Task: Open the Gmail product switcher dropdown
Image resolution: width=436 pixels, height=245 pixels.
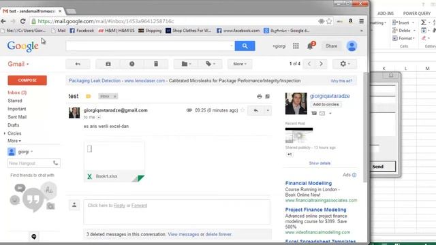Action: (18, 64)
